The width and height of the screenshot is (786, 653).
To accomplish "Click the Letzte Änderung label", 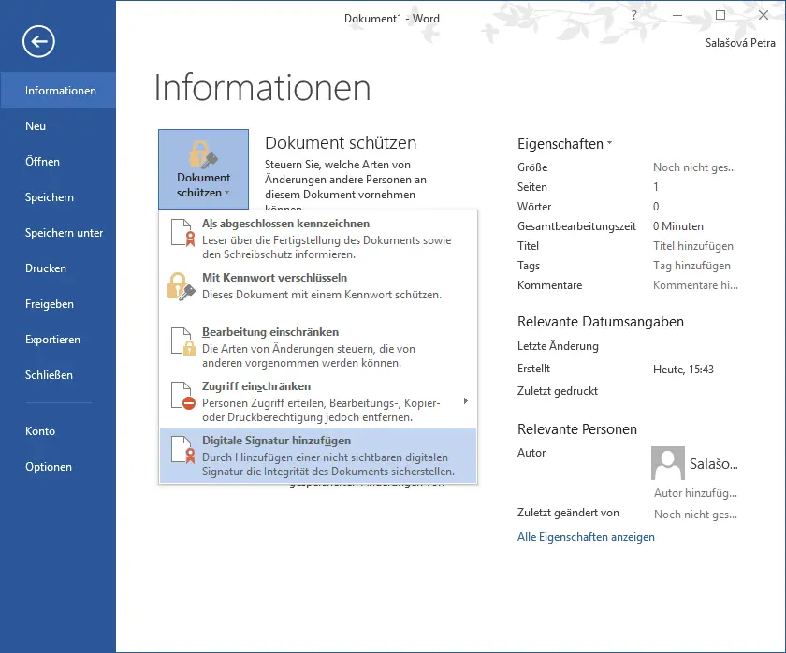I will coord(558,346).
